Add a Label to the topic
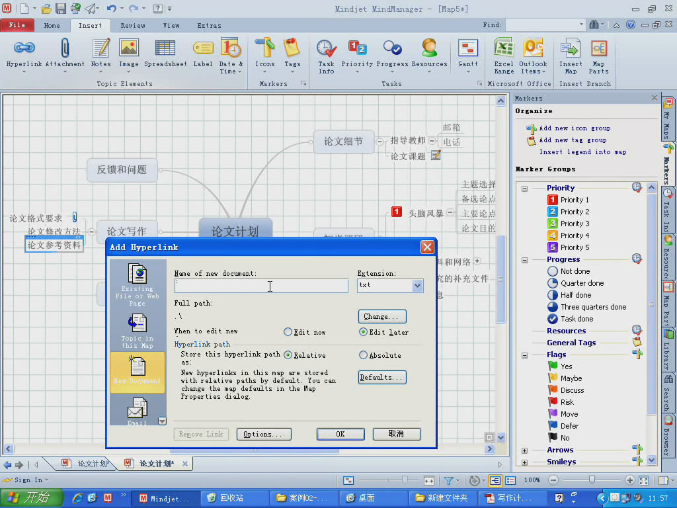677x508 pixels. [x=203, y=48]
